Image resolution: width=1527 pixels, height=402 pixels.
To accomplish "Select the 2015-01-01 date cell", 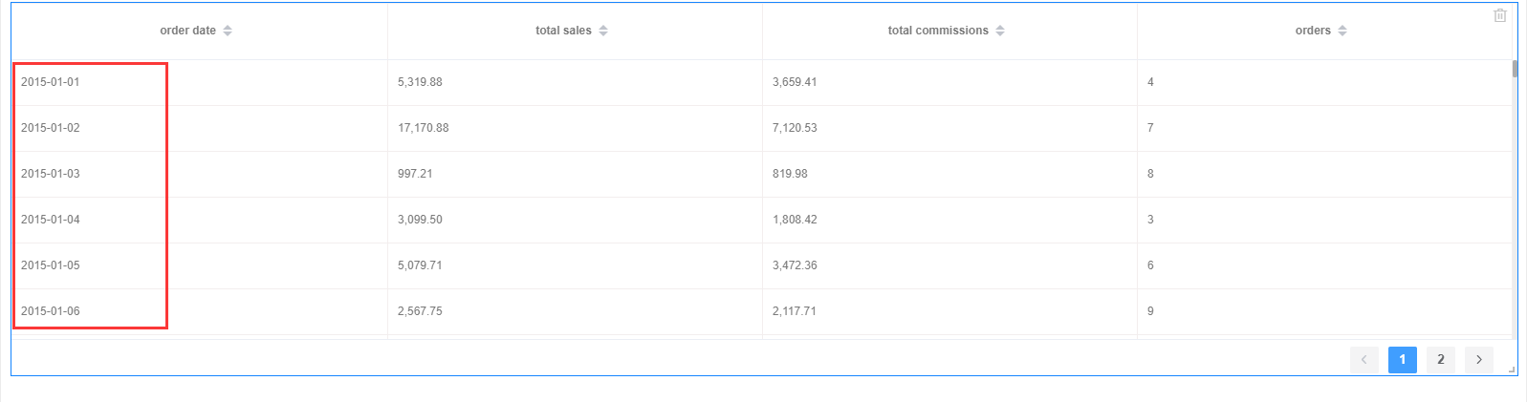I will tap(51, 82).
